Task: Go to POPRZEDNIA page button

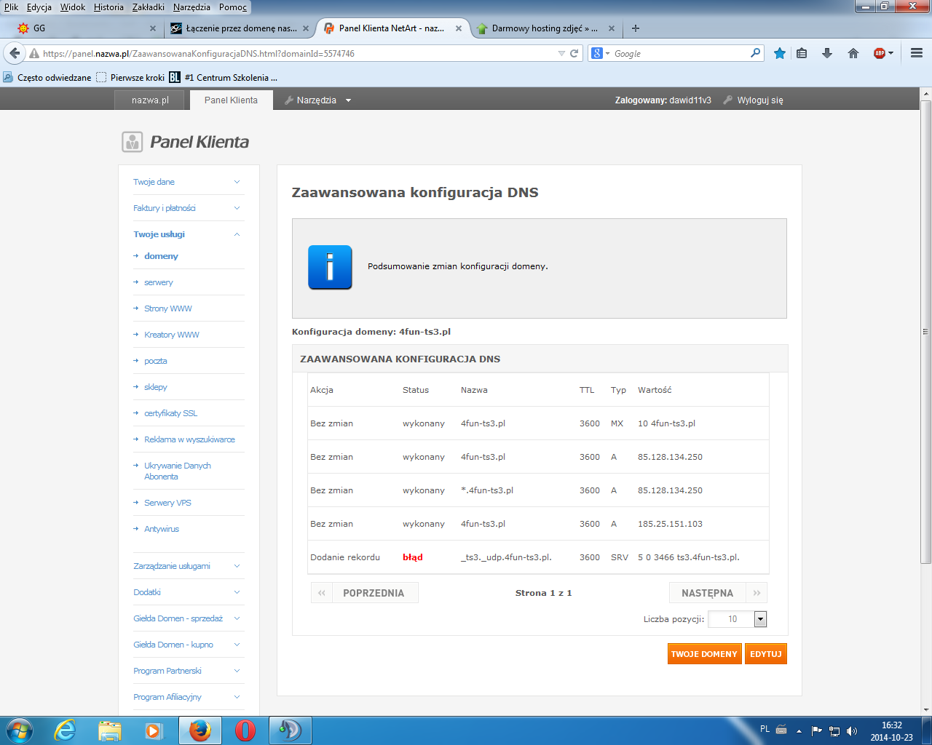Action: click(x=364, y=593)
